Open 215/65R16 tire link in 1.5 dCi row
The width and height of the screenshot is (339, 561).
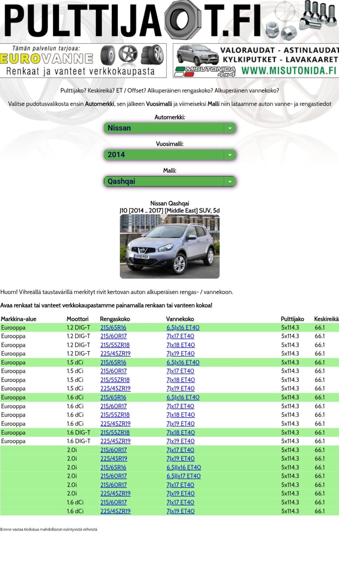pyautogui.click(x=113, y=362)
